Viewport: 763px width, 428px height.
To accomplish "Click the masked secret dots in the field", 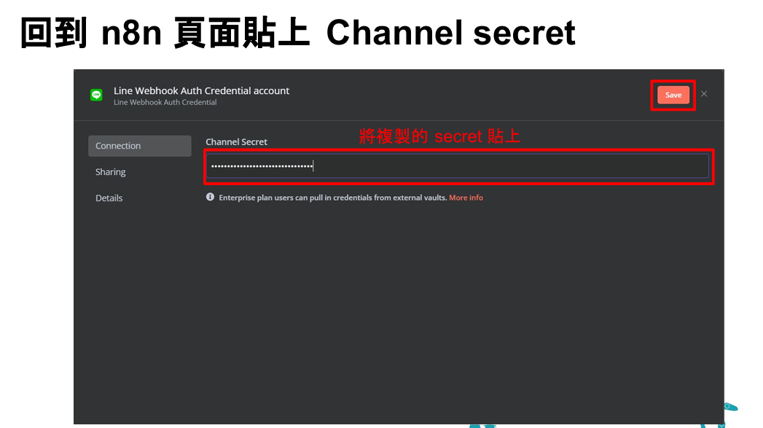I will pos(262,166).
